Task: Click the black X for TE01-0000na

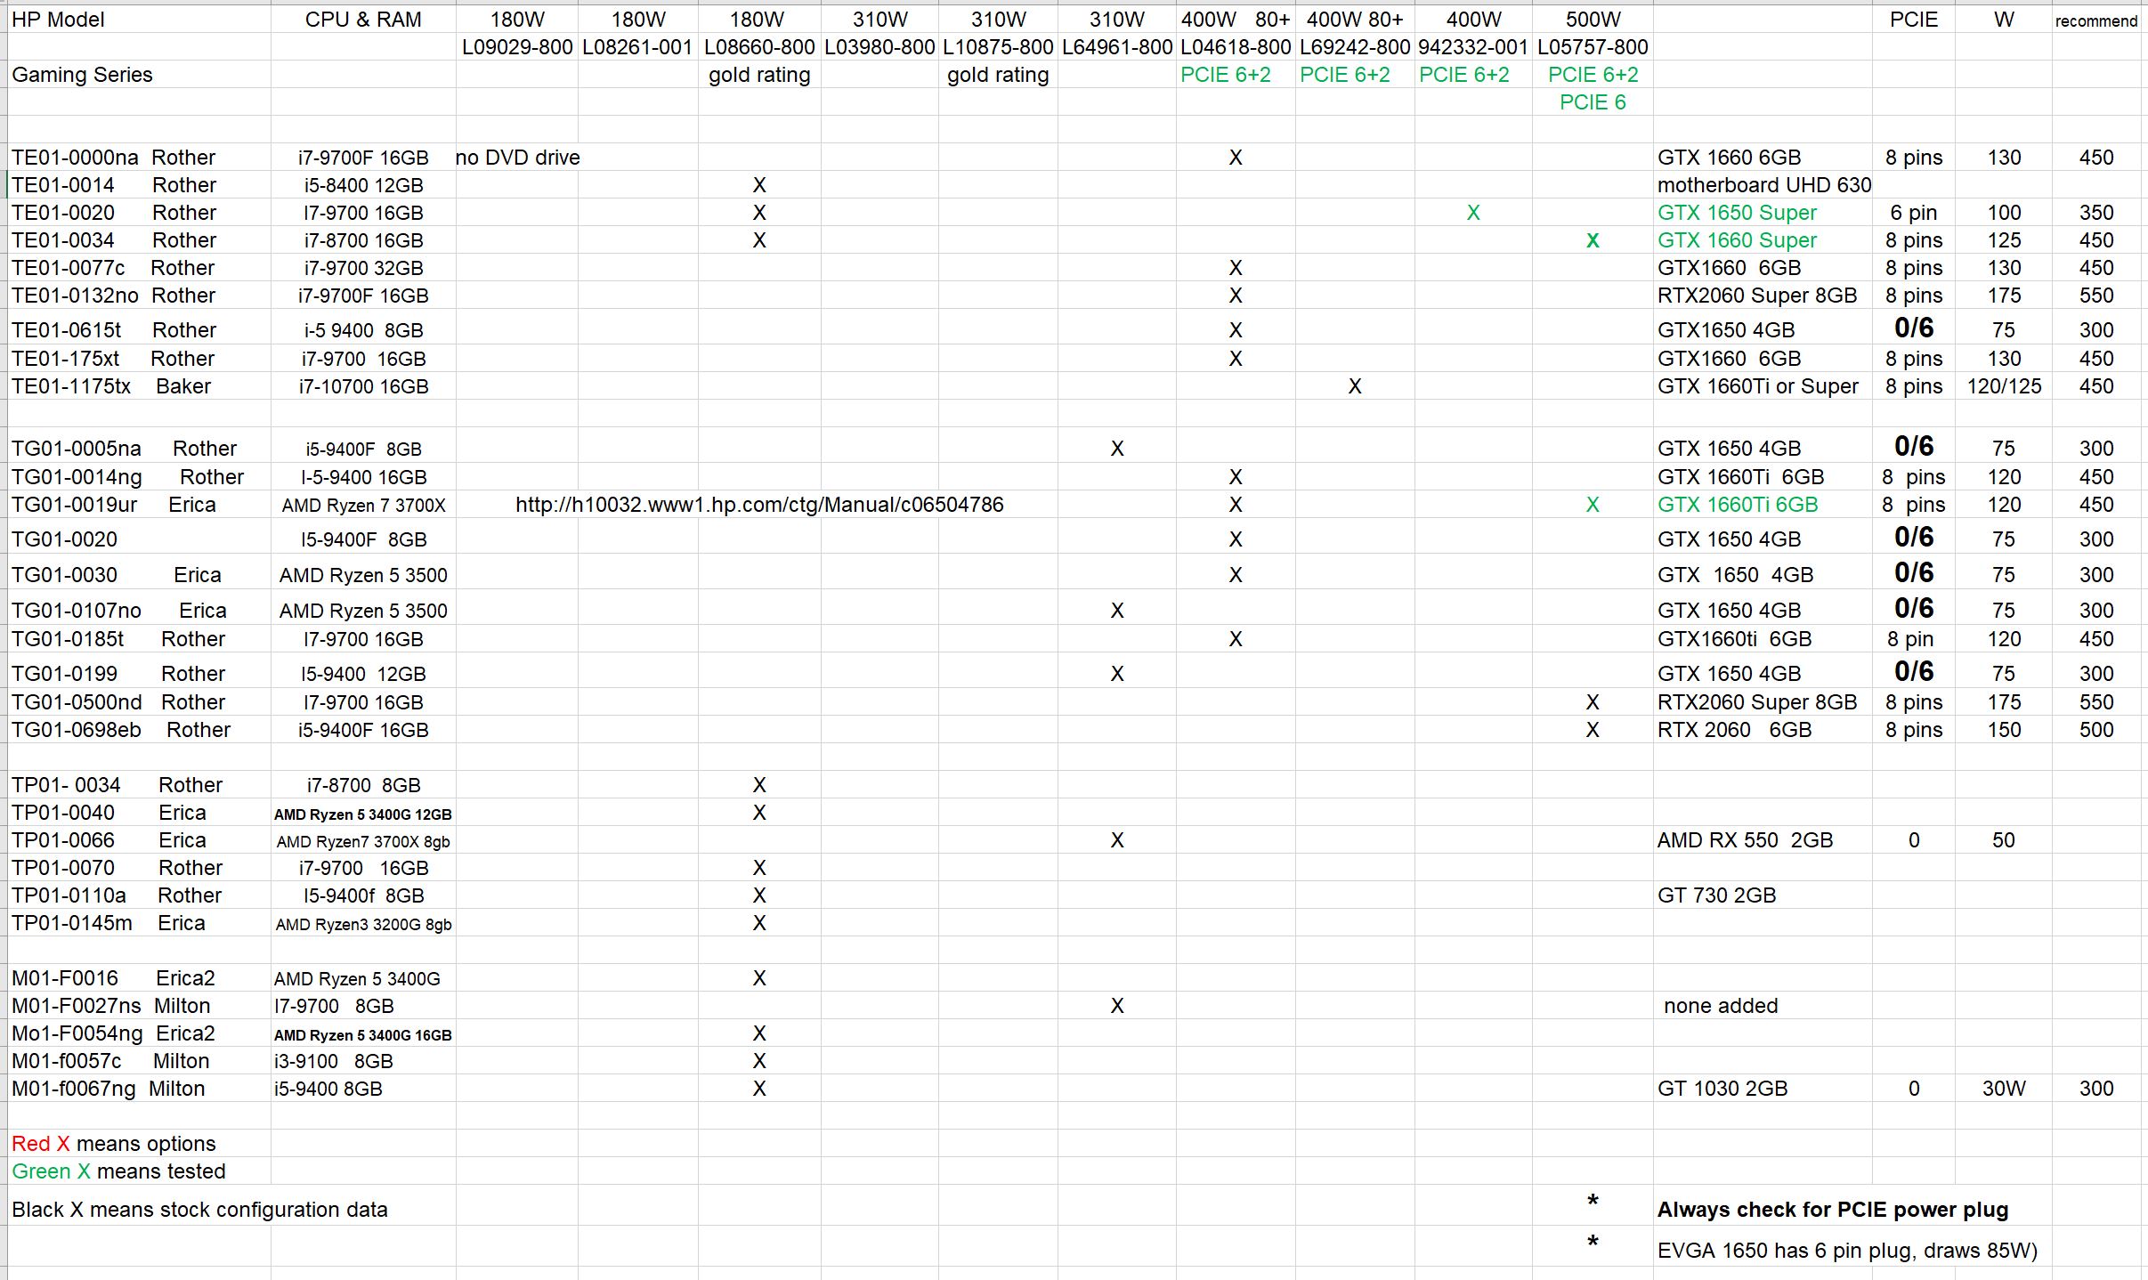Action: click(x=1235, y=157)
